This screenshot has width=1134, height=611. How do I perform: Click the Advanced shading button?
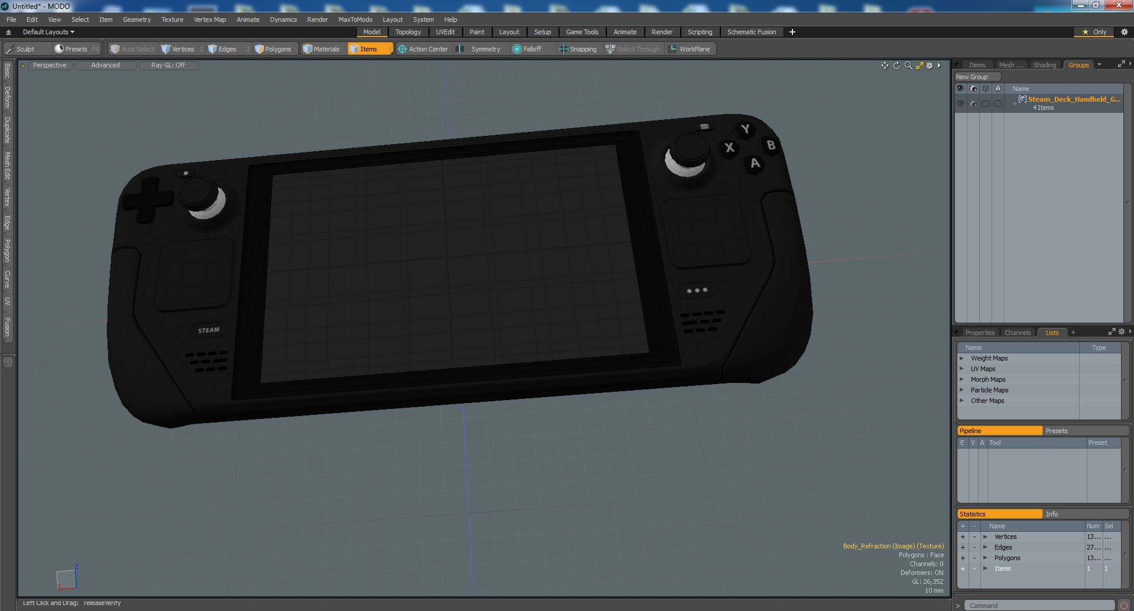(105, 66)
